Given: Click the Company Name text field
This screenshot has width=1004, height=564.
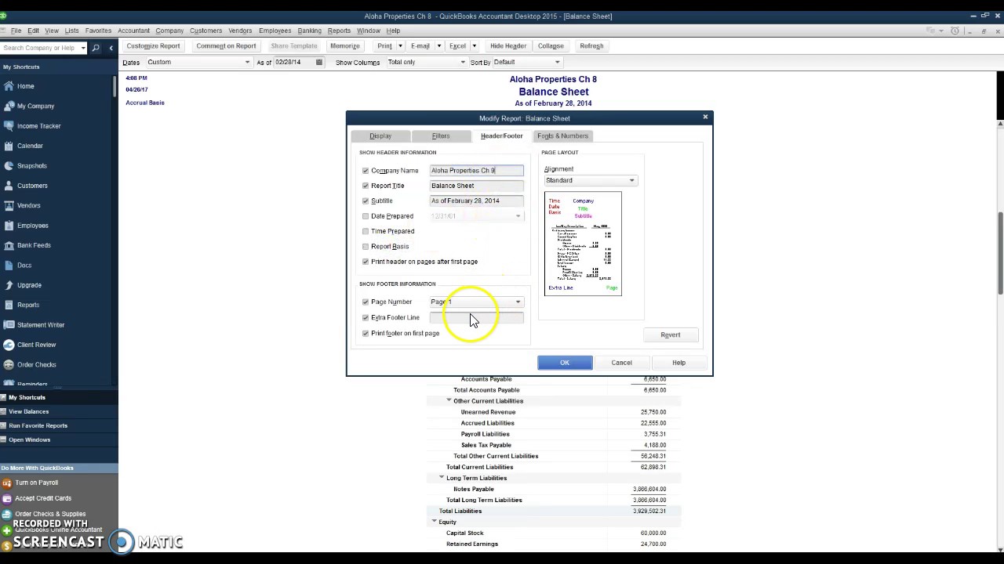Looking at the screenshot, I should (476, 170).
